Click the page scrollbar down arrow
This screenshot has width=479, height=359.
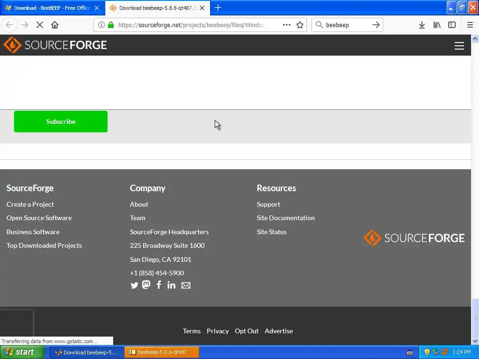475,341
